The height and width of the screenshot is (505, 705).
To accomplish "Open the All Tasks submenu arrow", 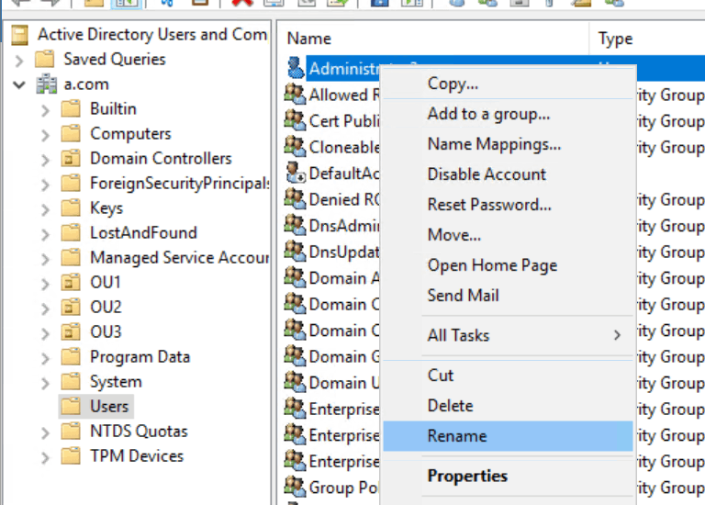I will [x=617, y=335].
